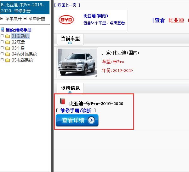Click the 年份:2019-2020 text
This screenshot has height=172, width=189.
(x=117, y=70)
